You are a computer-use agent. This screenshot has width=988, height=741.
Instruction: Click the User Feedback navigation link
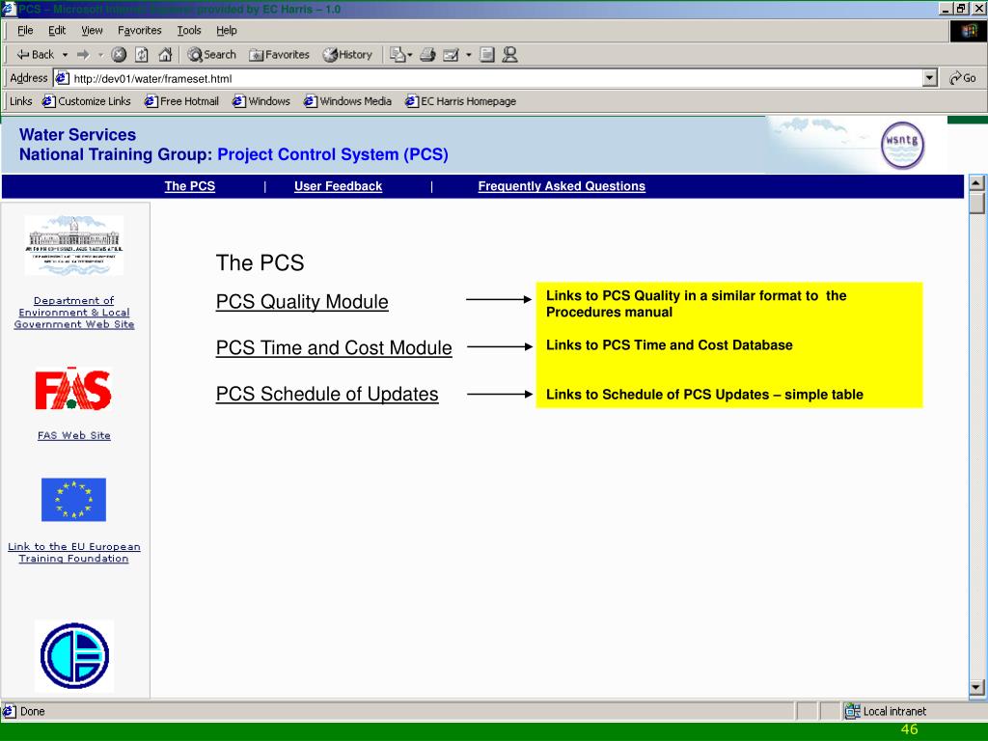pos(338,186)
